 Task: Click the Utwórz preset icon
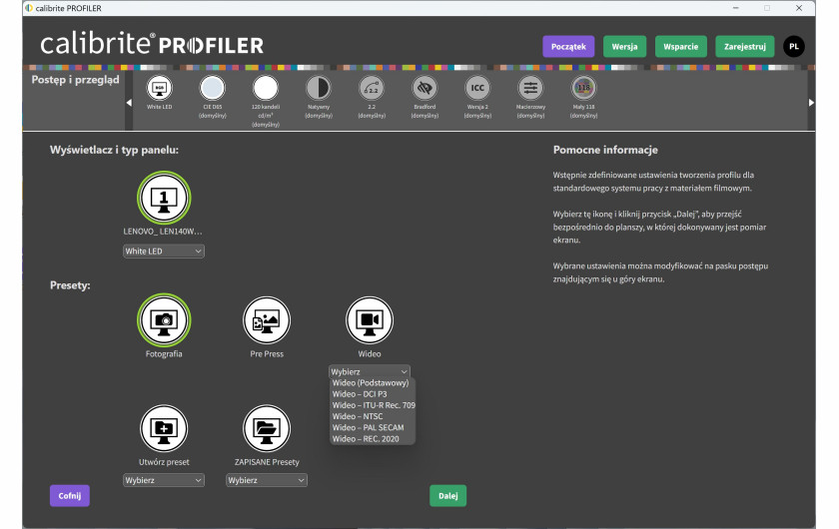point(164,428)
